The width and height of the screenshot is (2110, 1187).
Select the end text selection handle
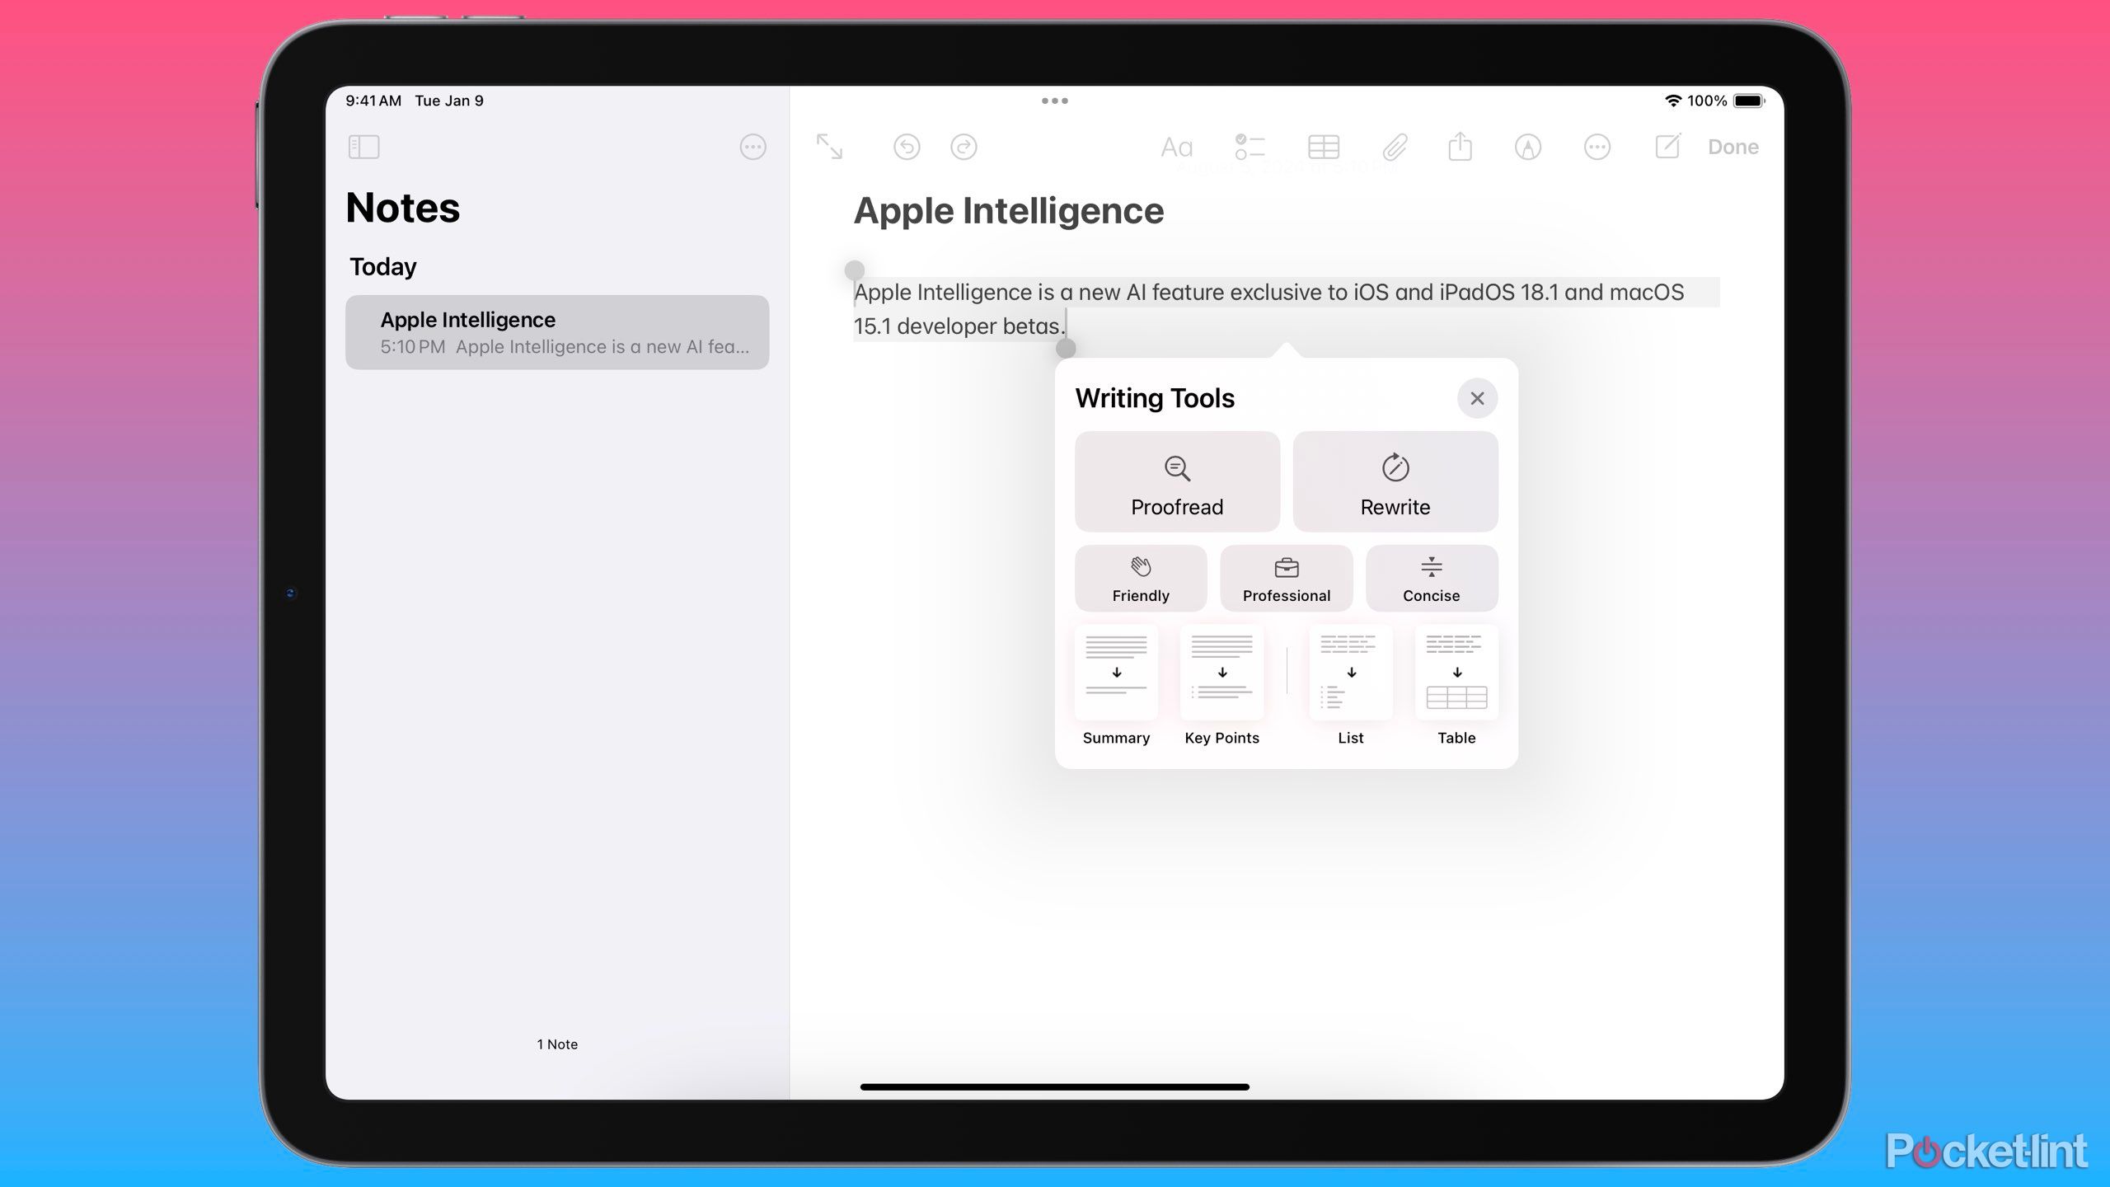click(1066, 348)
